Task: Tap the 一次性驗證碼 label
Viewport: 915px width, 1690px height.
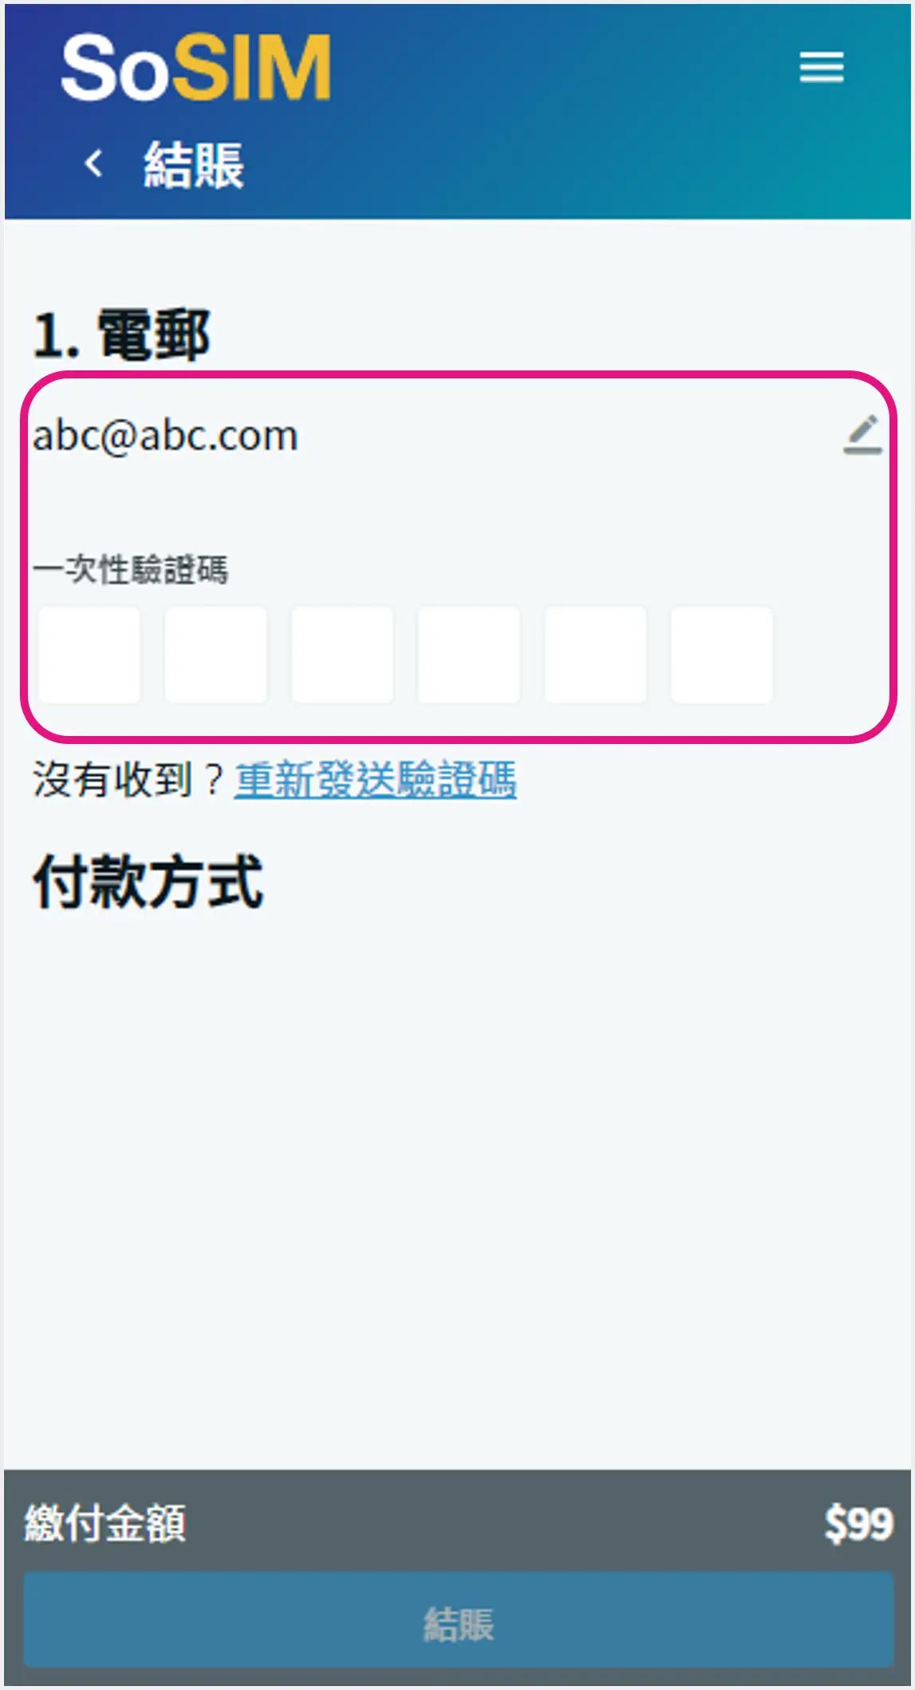Action: tap(131, 570)
